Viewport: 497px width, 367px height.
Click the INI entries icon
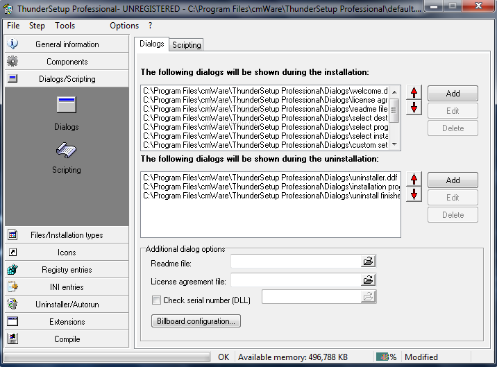pyautogui.click(x=12, y=287)
